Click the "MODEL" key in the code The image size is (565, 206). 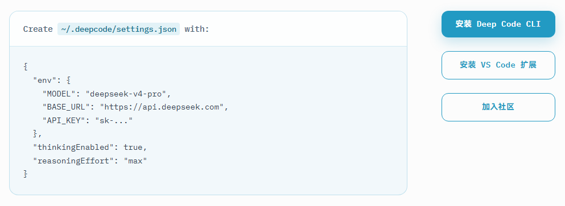[59, 94]
